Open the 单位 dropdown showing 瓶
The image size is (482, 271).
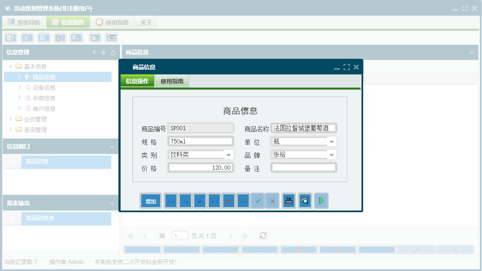[332, 141]
